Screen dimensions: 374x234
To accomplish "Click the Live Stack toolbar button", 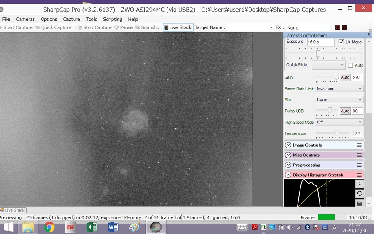I will 178,27.
